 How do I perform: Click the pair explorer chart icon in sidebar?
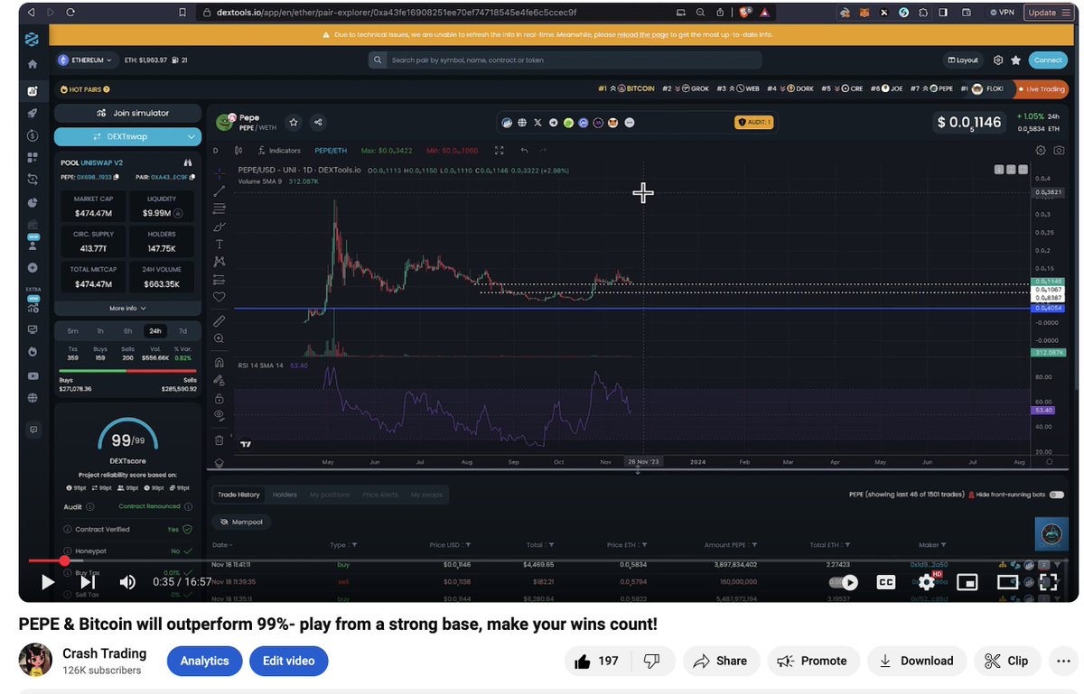click(33, 91)
